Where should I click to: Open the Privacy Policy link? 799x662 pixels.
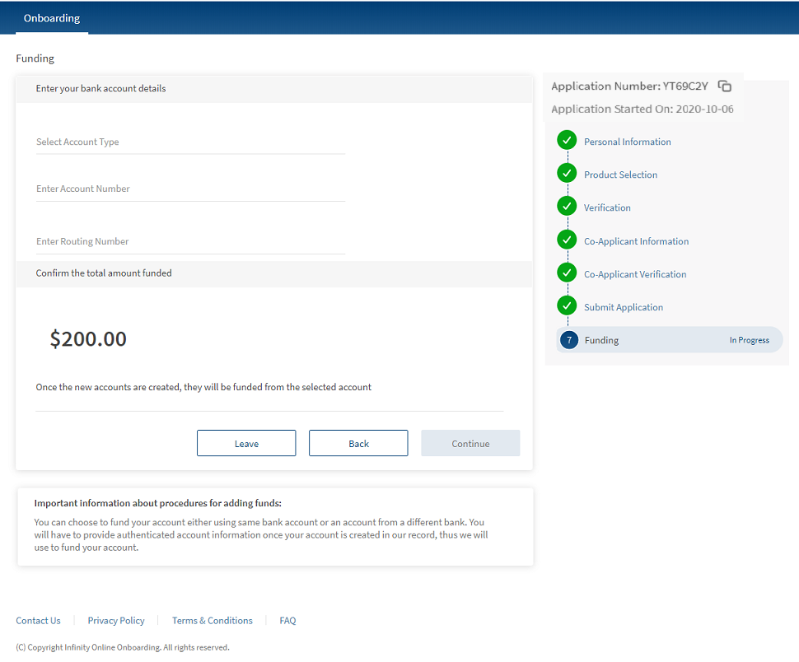tap(116, 621)
